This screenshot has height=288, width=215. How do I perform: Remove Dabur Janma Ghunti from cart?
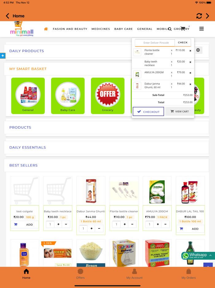190,84
